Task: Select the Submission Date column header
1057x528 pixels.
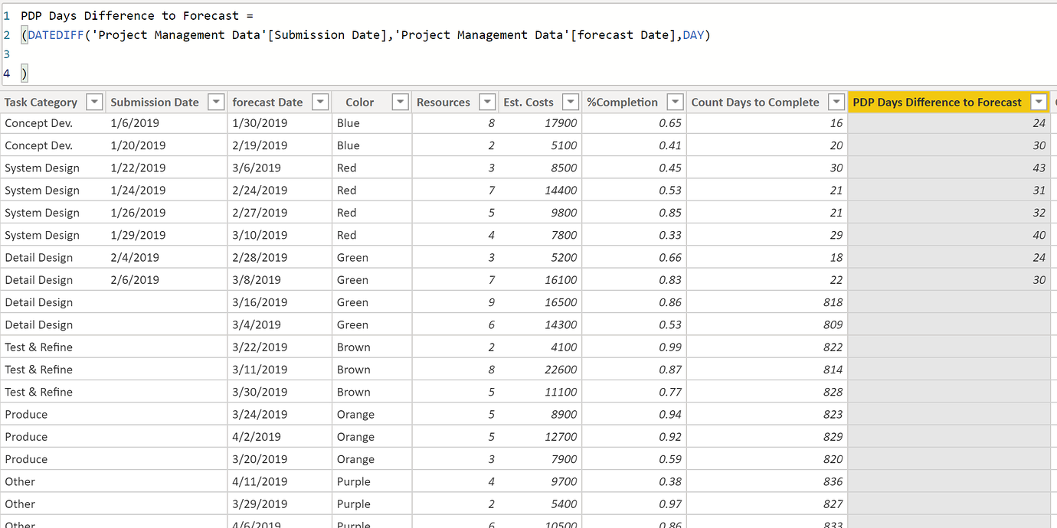Action: point(153,102)
